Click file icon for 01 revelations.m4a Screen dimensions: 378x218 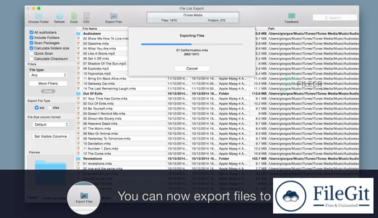tap(79, 163)
